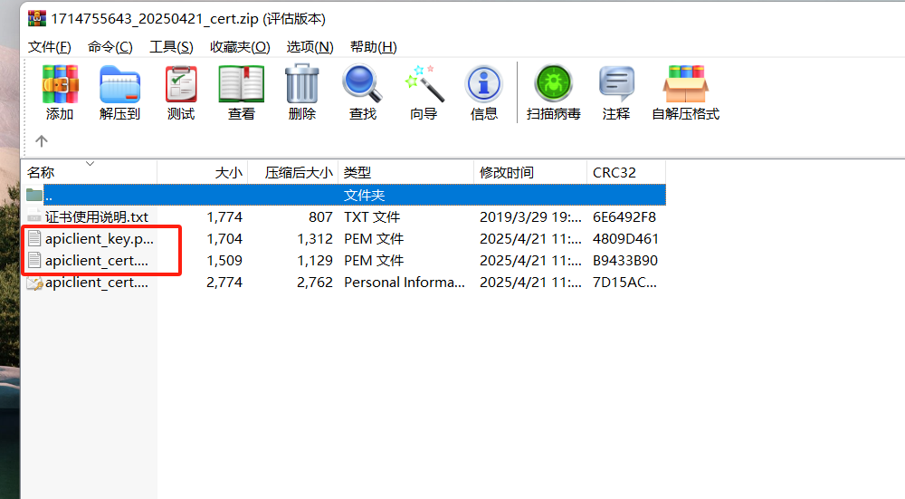Viewport: 905px width, 499px height.
Task: Click the 扫描病毒 (Scan virus) icon
Action: [554, 83]
